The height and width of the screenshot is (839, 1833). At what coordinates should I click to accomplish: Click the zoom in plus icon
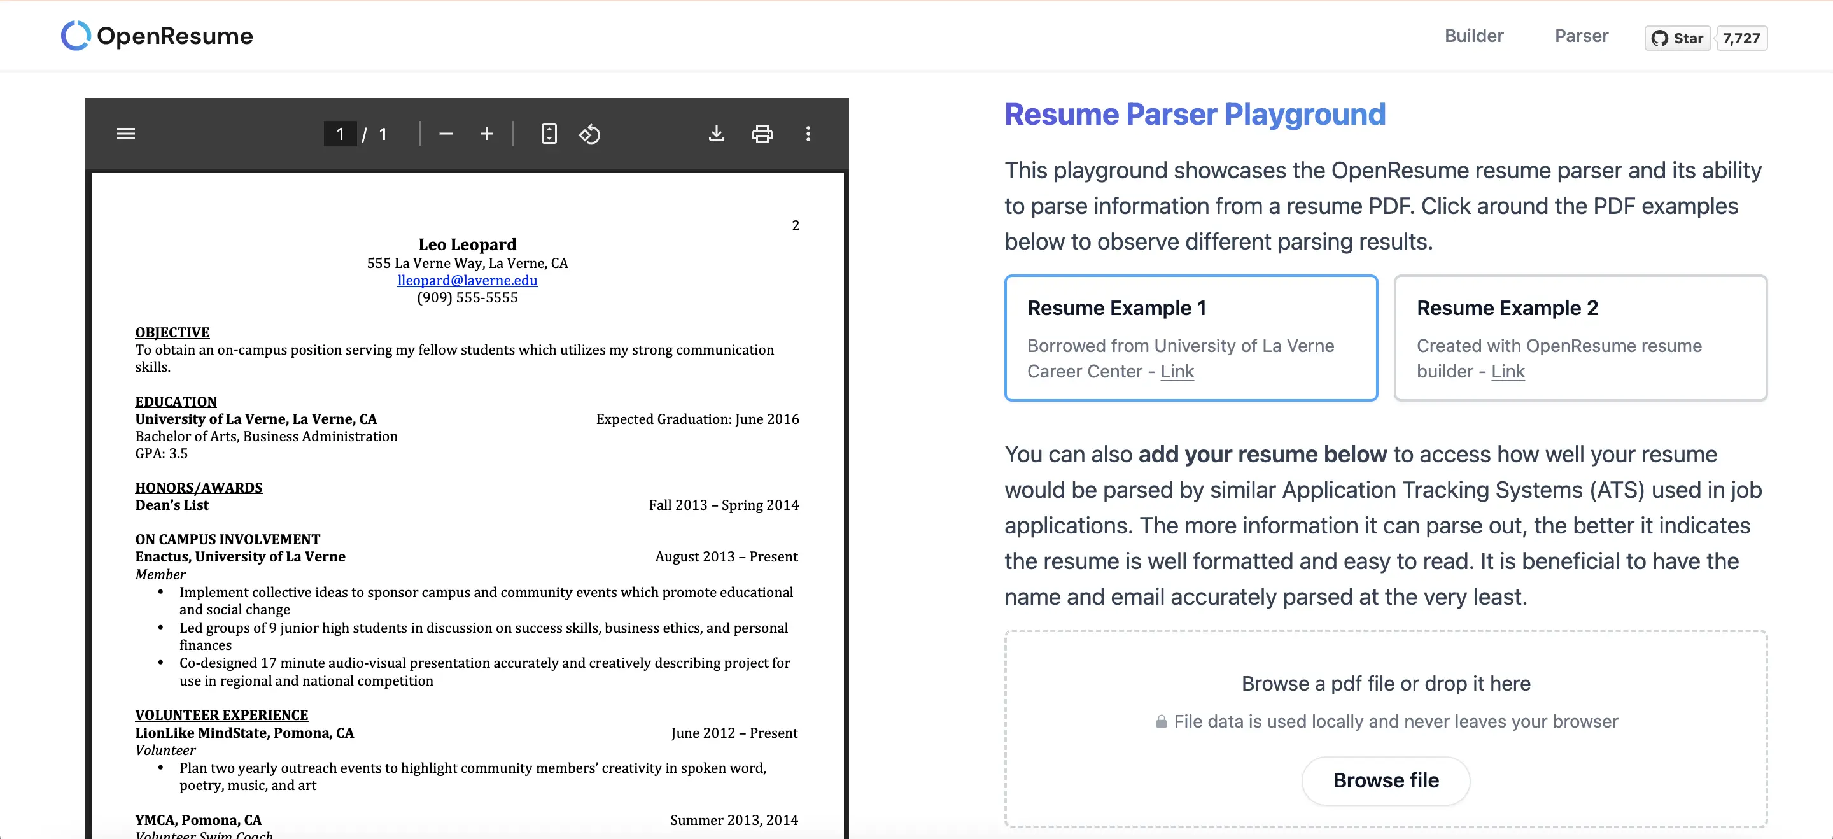pos(487,134)
